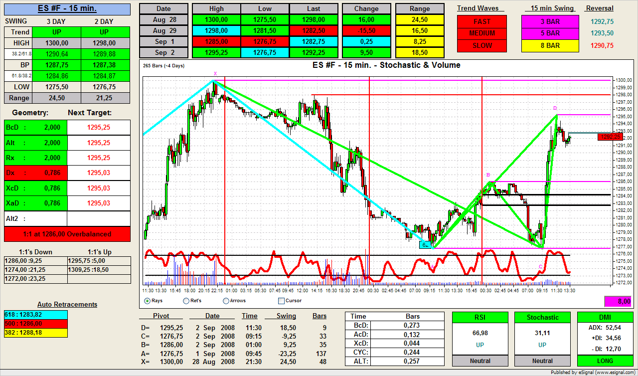Screen dimensions: 638x376
Task: Select the Aug 28 date row label
Action: tap(163, 19)
